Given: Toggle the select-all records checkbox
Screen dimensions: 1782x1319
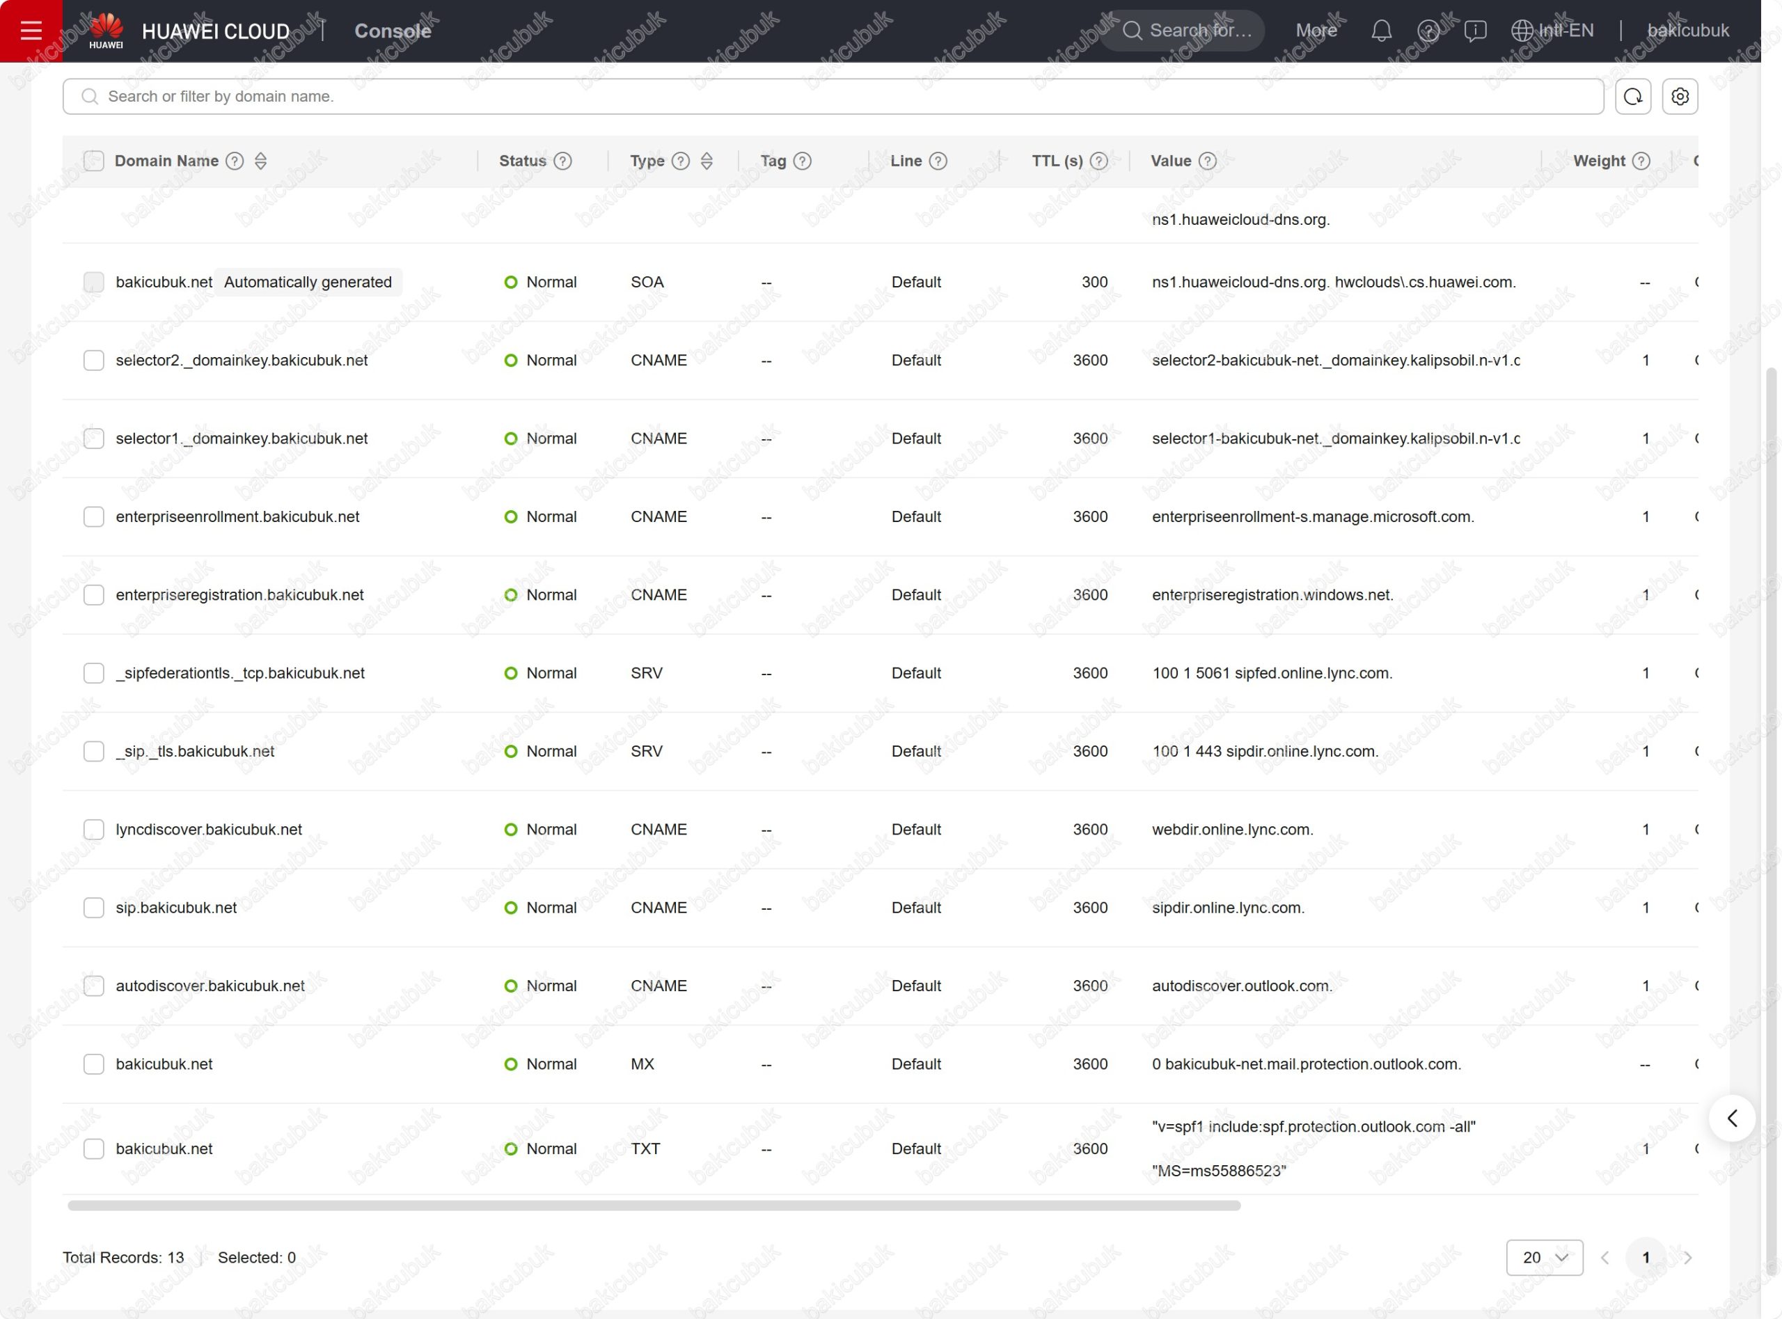Looking at the screenshot, I should 93,161.
